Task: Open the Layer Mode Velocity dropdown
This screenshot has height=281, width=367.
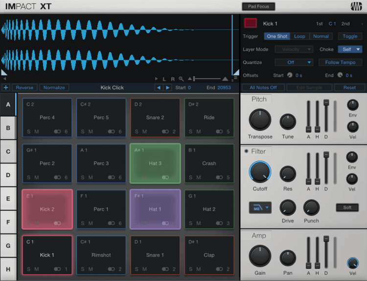Action: [294, 49]
